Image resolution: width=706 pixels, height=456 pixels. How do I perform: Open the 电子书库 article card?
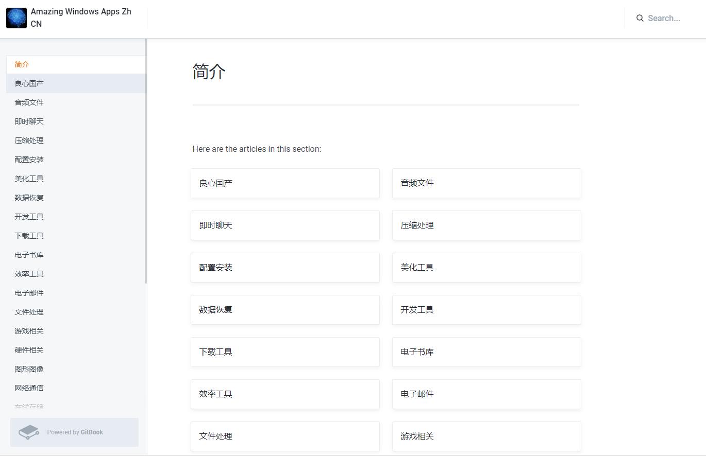tap(486, 352)
